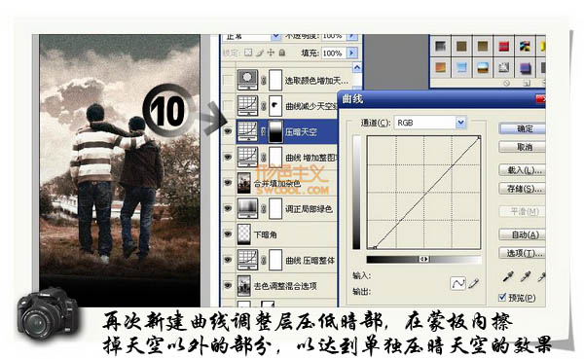Viewport: 584px width, 359px height.
Task: Choose the multicolor style swatch
Action: (526, 46)
